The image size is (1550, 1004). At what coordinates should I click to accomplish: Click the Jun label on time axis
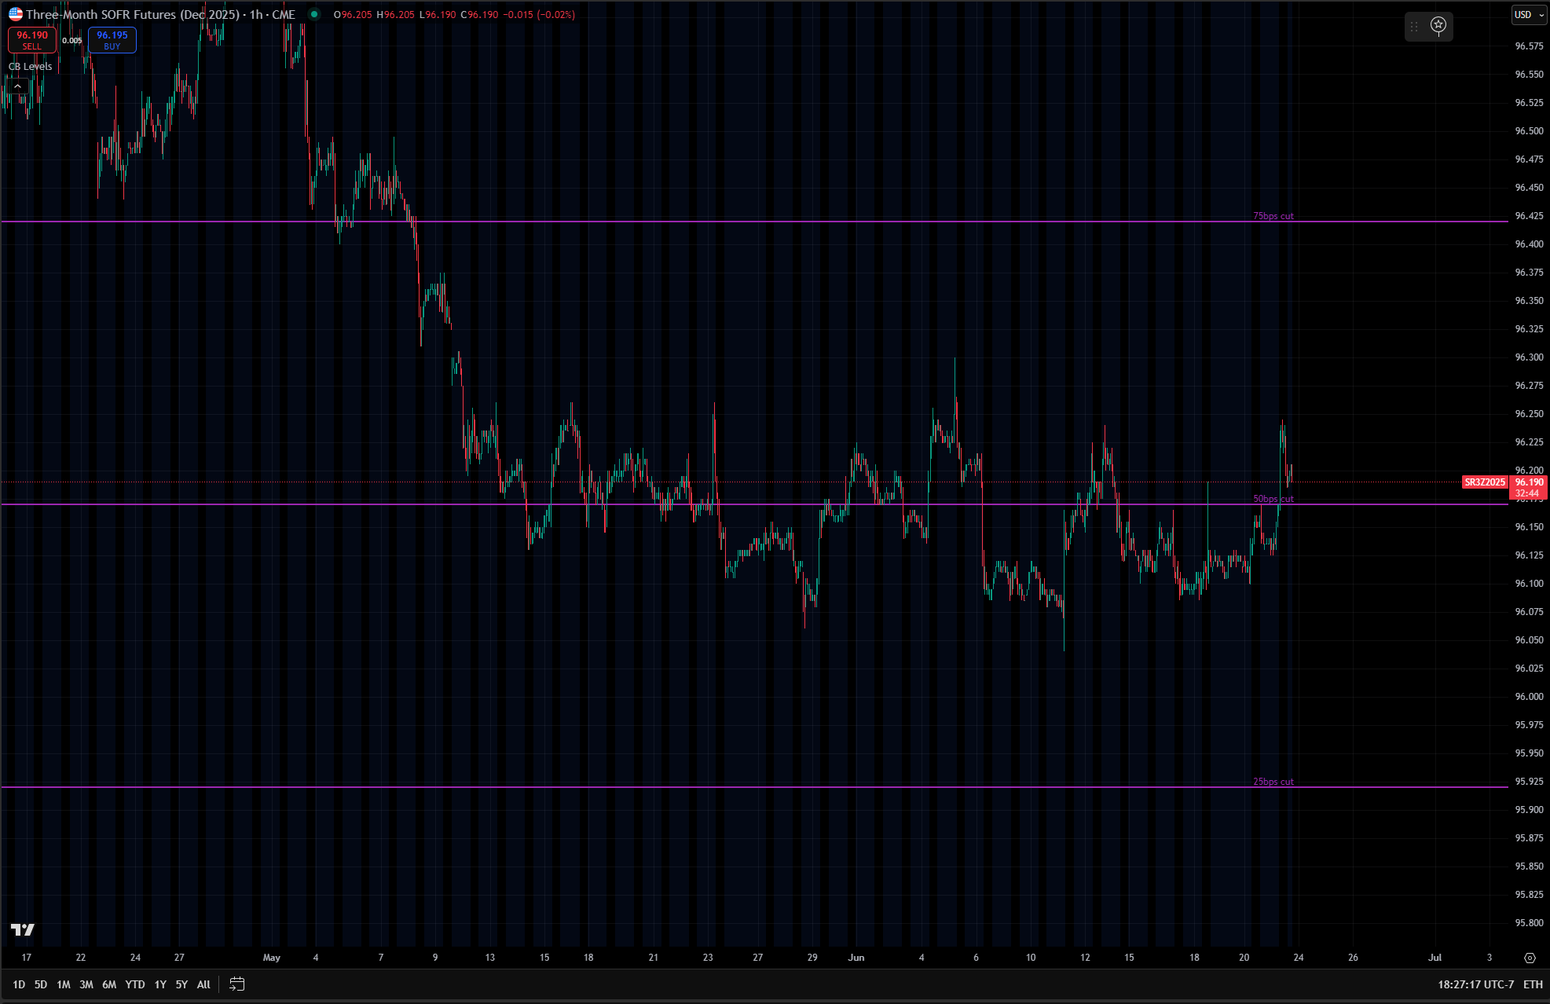[x=856, y=958]
